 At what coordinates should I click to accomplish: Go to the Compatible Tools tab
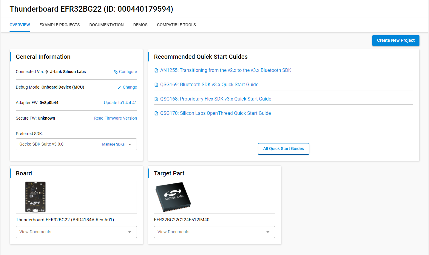click(176, 25)
